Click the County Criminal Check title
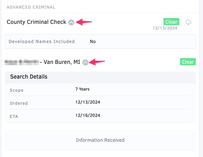 (36, 22)
